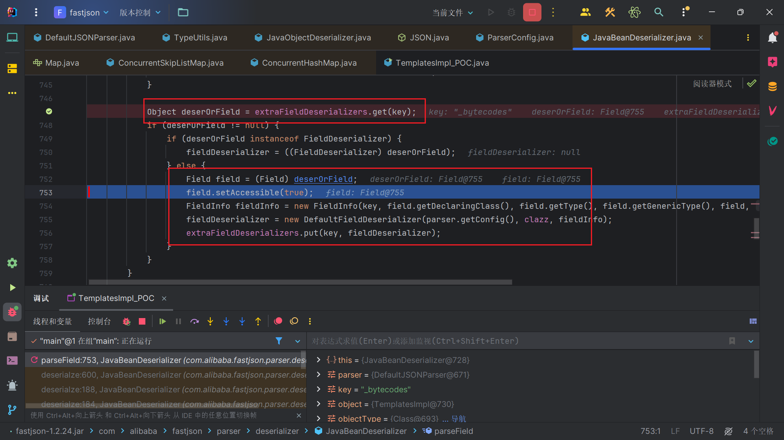Switch to JSON.java tab
The height and width of the screenshot is (440, 784).
(423, 38)
